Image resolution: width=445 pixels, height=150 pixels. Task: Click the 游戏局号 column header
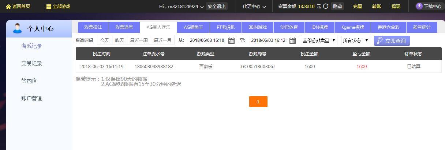click(257, 54)
